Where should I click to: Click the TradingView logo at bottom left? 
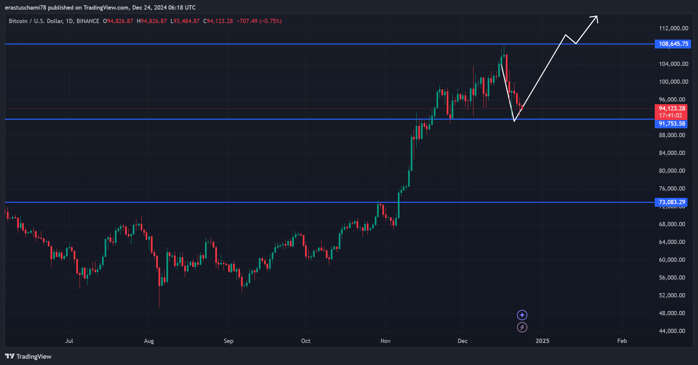(28, 356)
